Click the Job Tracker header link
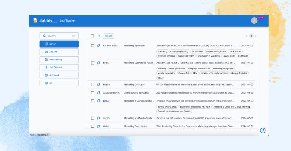 (x=68, y=20)
